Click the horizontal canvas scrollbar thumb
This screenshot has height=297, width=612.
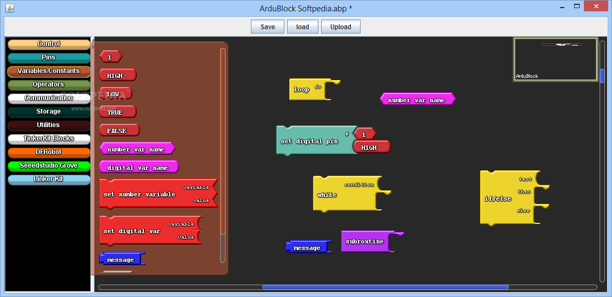pos(385,287)
